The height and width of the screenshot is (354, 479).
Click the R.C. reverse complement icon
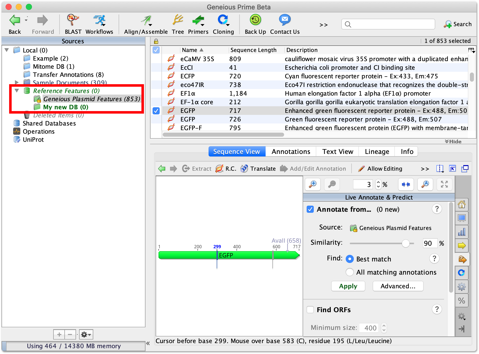pos(219,169)
